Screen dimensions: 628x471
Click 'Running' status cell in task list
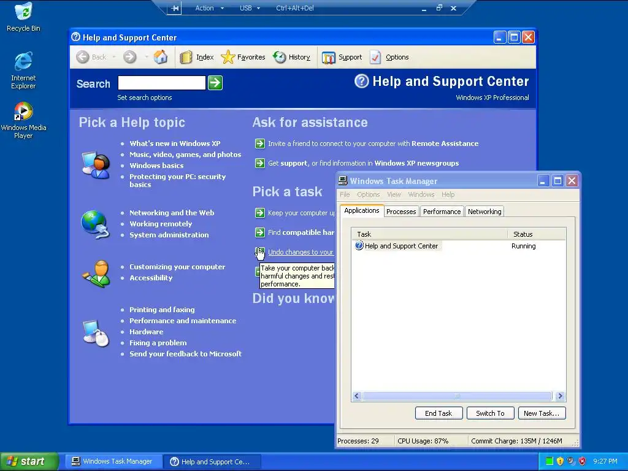[524, 246]
